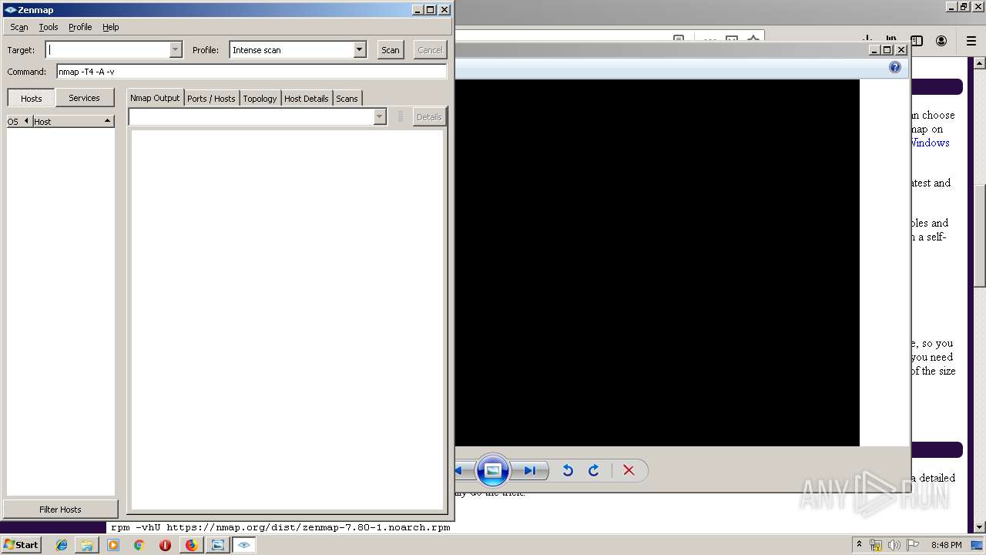Delete image with red X icon

(629, 470)
